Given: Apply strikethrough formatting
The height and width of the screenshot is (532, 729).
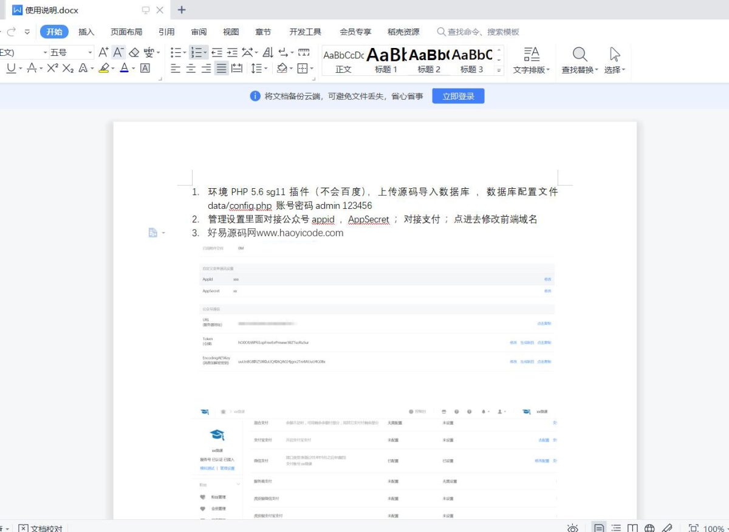Looking at the screenshot, I should pos(32,69).
